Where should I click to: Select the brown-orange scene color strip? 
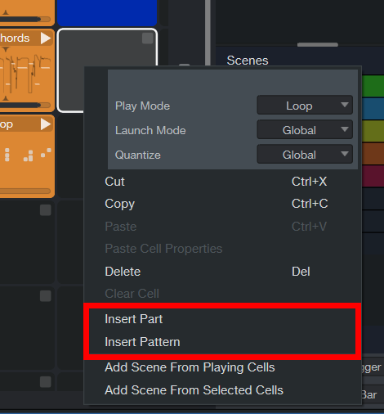(x=373, y=154)
